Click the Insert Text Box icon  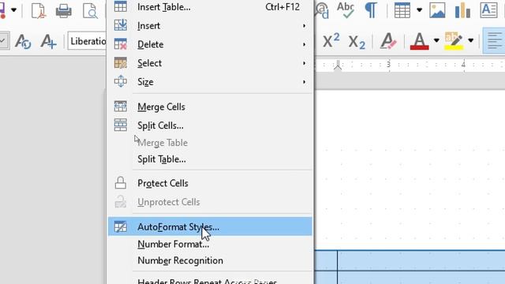coord(488,9)
